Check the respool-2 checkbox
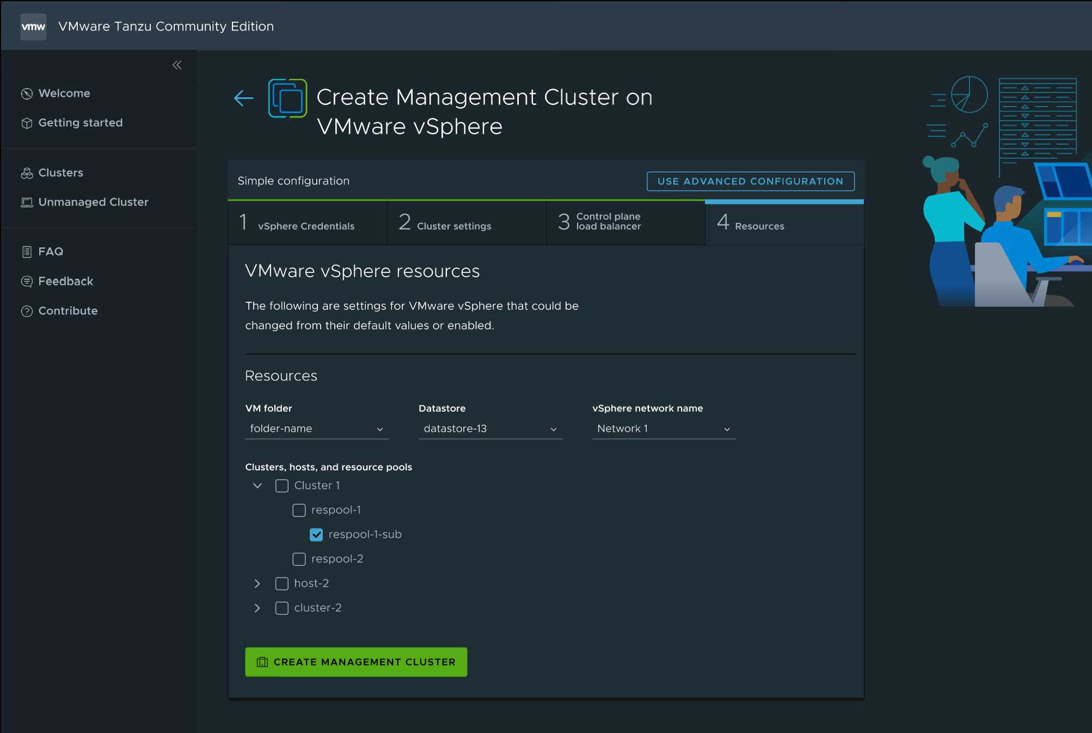The height and width of the screenshot is (733, 1092). click(x=299, y=559)
